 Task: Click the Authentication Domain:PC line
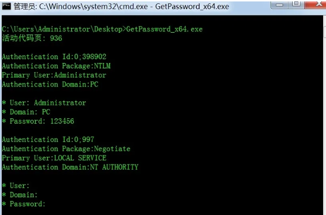point(50,84)
